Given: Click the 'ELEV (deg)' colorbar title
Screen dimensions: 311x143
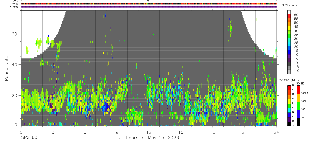Looking at the screenshot, I should click(290, 5).
